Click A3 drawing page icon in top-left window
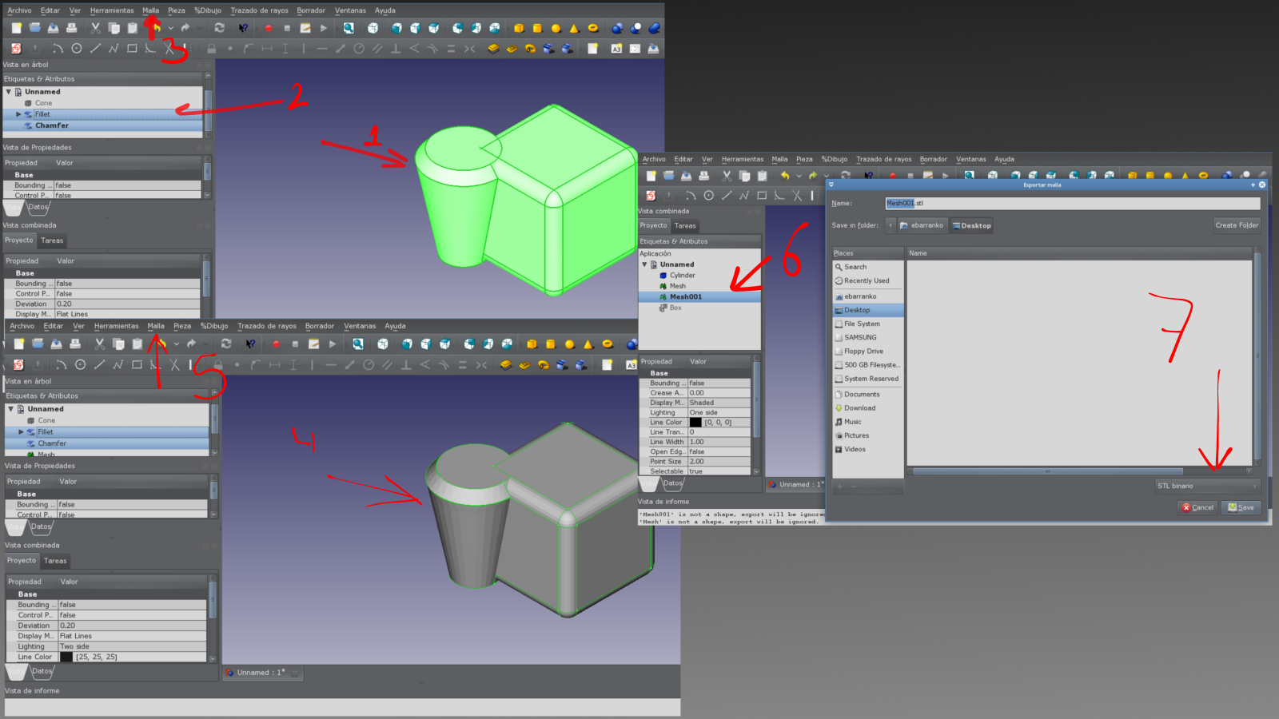Image resolution: width=1279 pixels, height=719 pixels. point(616,49)
